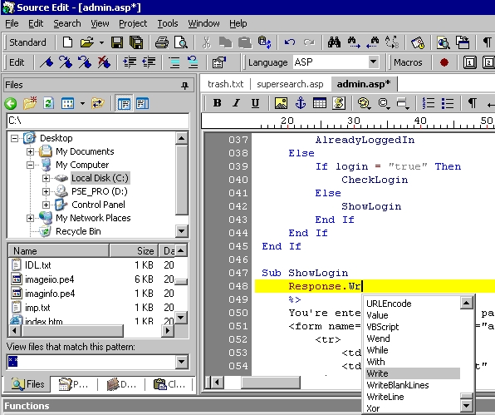495x415 pixels.
Task: Click the Open folder icon in Standard toolbar
Action: [x=87, y=42]
